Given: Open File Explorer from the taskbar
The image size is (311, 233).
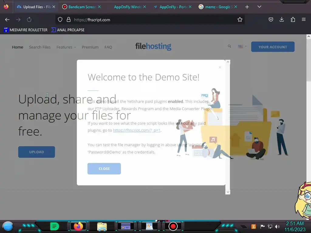Looking at the screenshot, I should coord(102,226).
